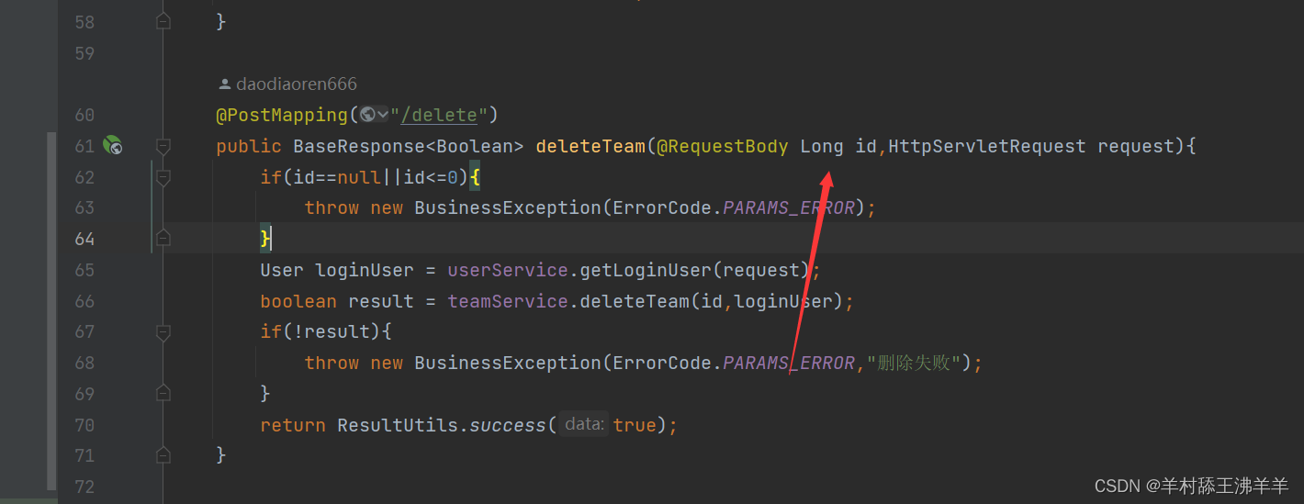Viewport: 1304px width, 504px height.
Task: Click the method end fold marker on line 71
Action: pos(163,454)
